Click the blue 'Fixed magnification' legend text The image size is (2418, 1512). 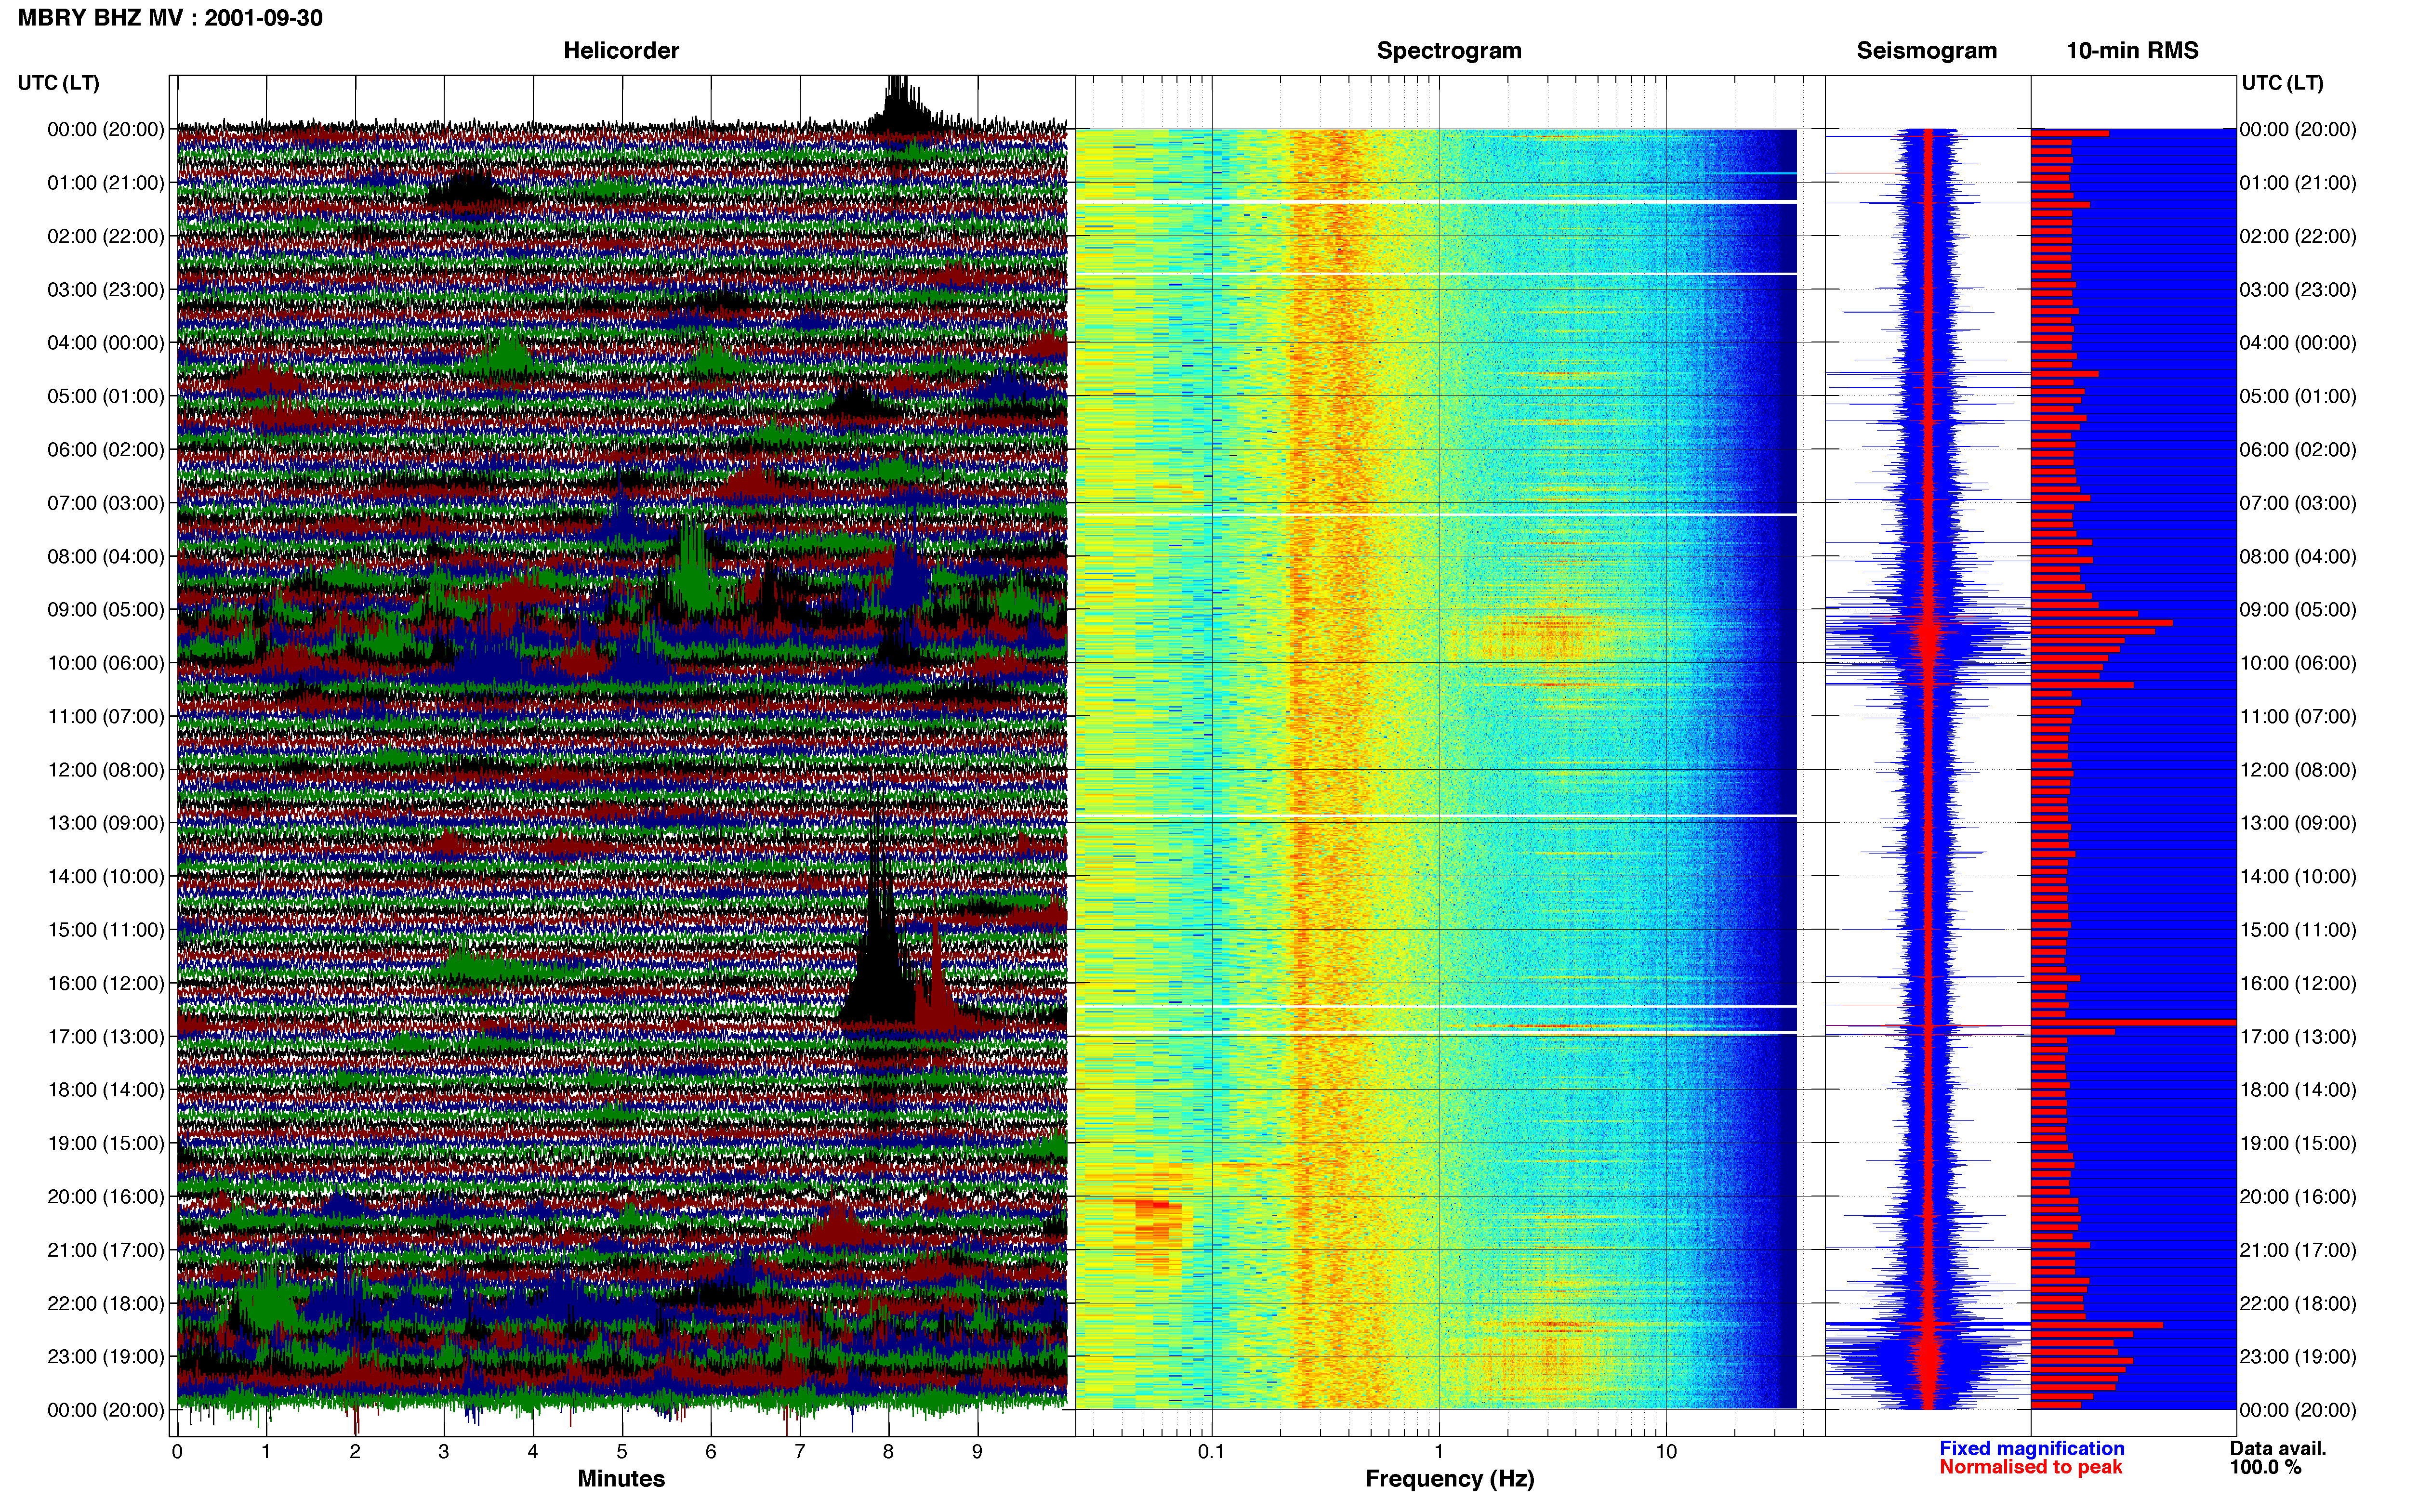point(2031,1449)
